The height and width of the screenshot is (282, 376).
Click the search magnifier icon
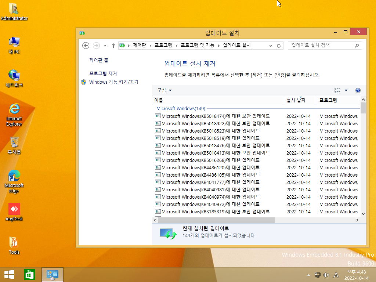[x=357, y=45]
